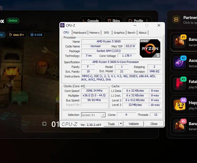Click the L1 Data value 6 x 32 KBytes
197x163 pixels.
(x=135, y=91)
